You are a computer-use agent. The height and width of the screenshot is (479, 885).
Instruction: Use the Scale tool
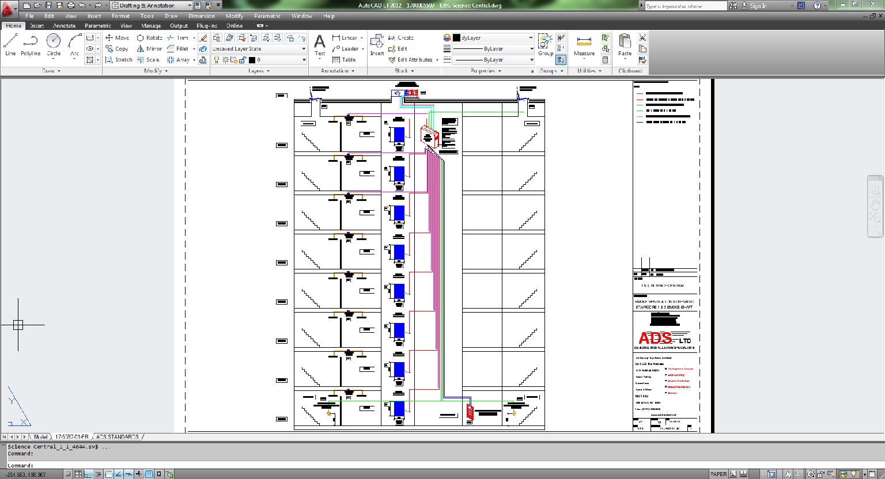pyautogui.click(x=148, y=60)
